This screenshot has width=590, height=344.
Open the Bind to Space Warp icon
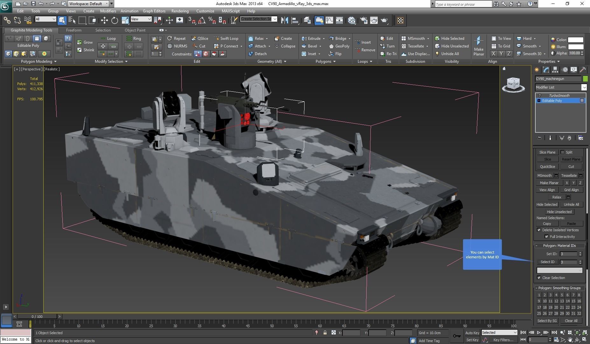click(x=28, y=20)
